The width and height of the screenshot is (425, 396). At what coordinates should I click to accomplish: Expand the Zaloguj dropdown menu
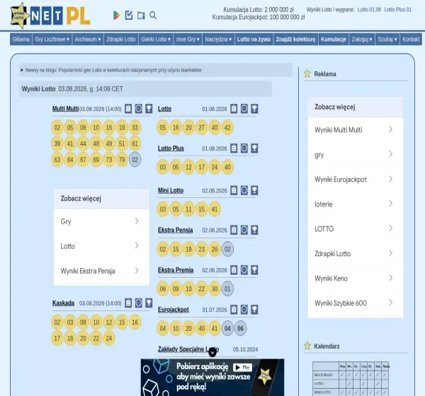(x=362, y=40)
